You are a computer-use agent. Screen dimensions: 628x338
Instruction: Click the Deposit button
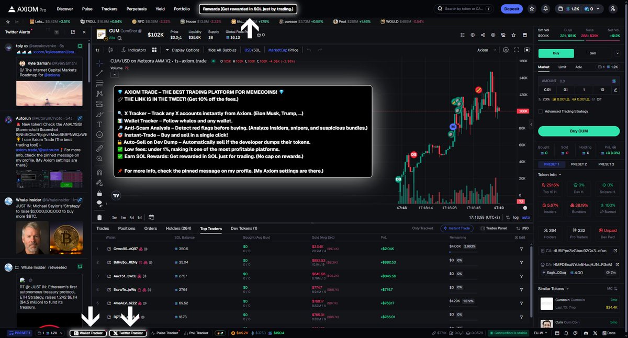pos(511,9)
